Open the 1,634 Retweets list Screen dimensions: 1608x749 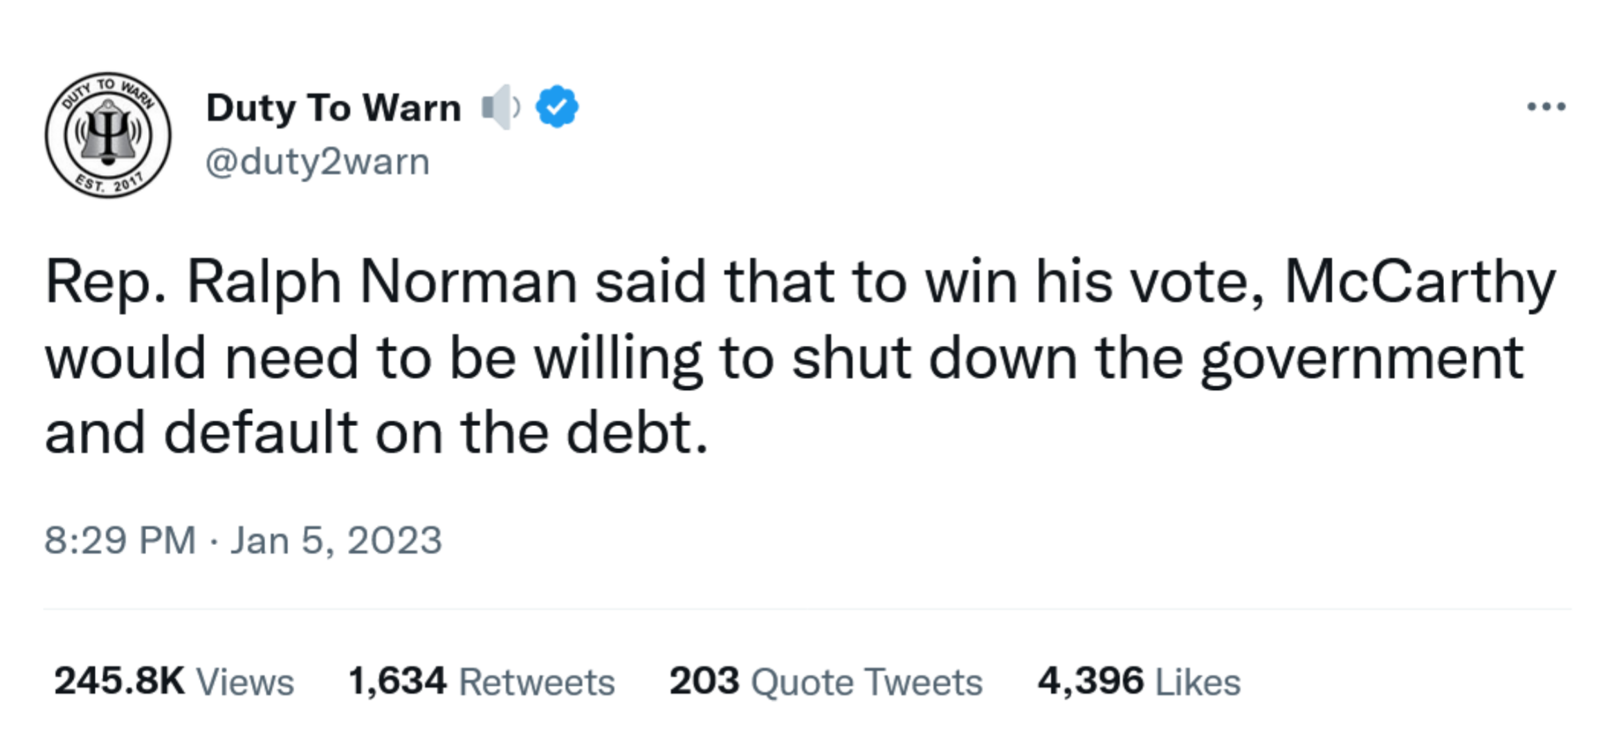pyautogui.click(x=482, y=681)
